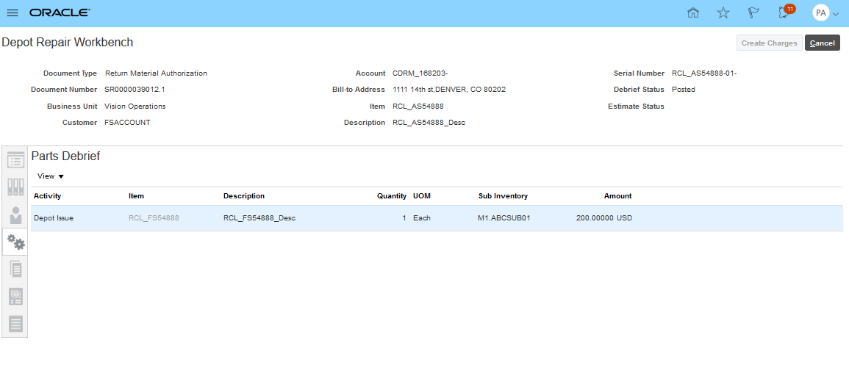Click the Vision Operations business unit value
Image resolution: width=849 pixels, height=371 pixels.
click(135, 106)
